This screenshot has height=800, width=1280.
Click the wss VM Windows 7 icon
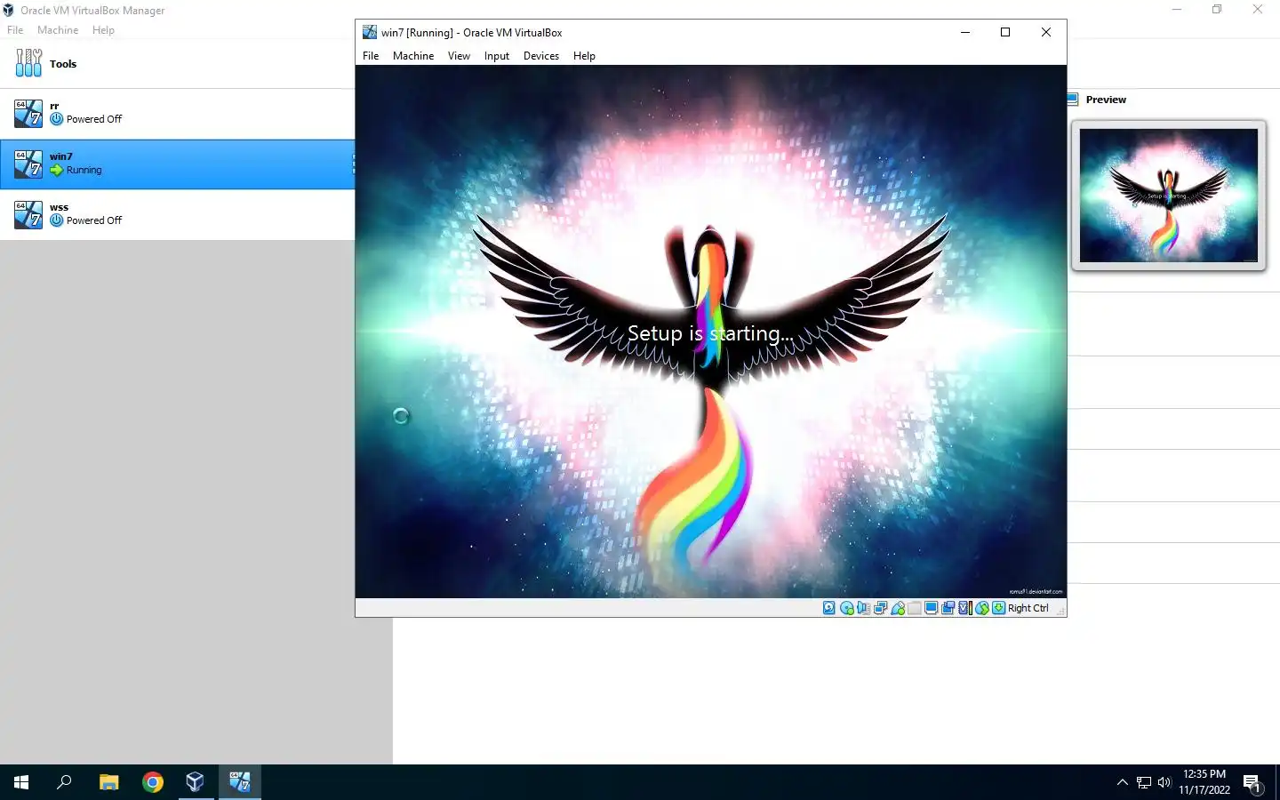point(28,215)
